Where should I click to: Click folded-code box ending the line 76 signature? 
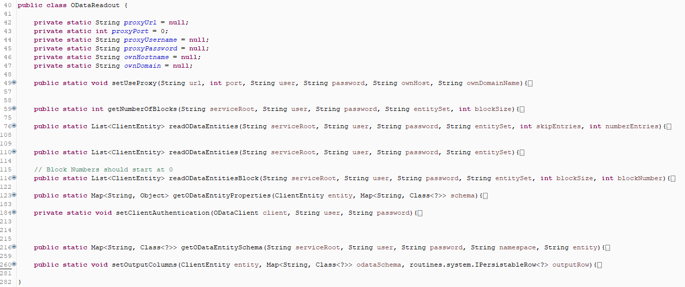[x=669, y=127]
